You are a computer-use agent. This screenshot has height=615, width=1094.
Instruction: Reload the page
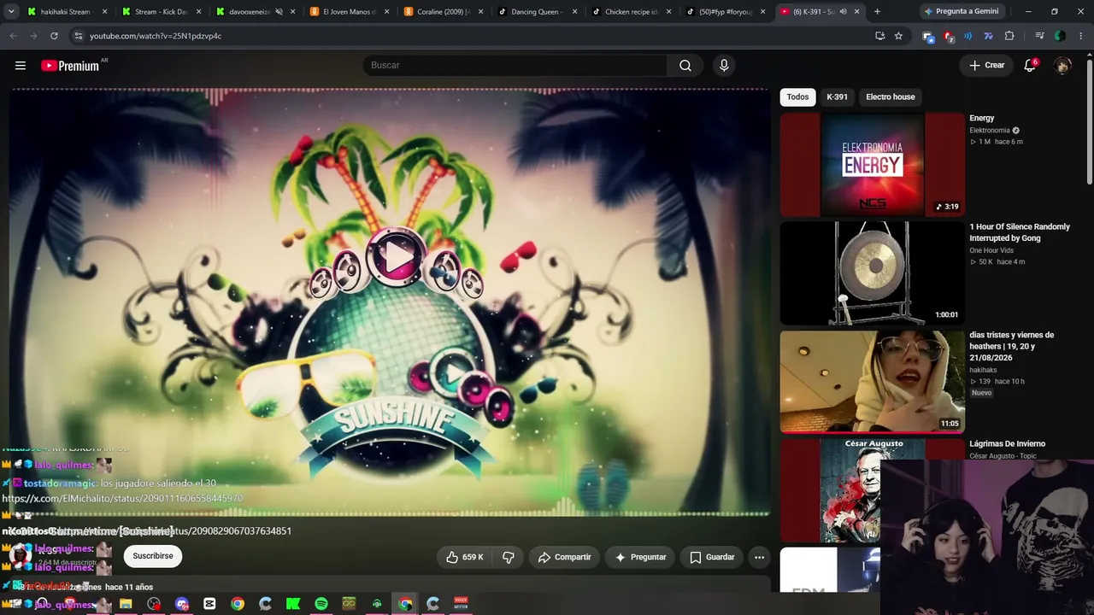54,36
